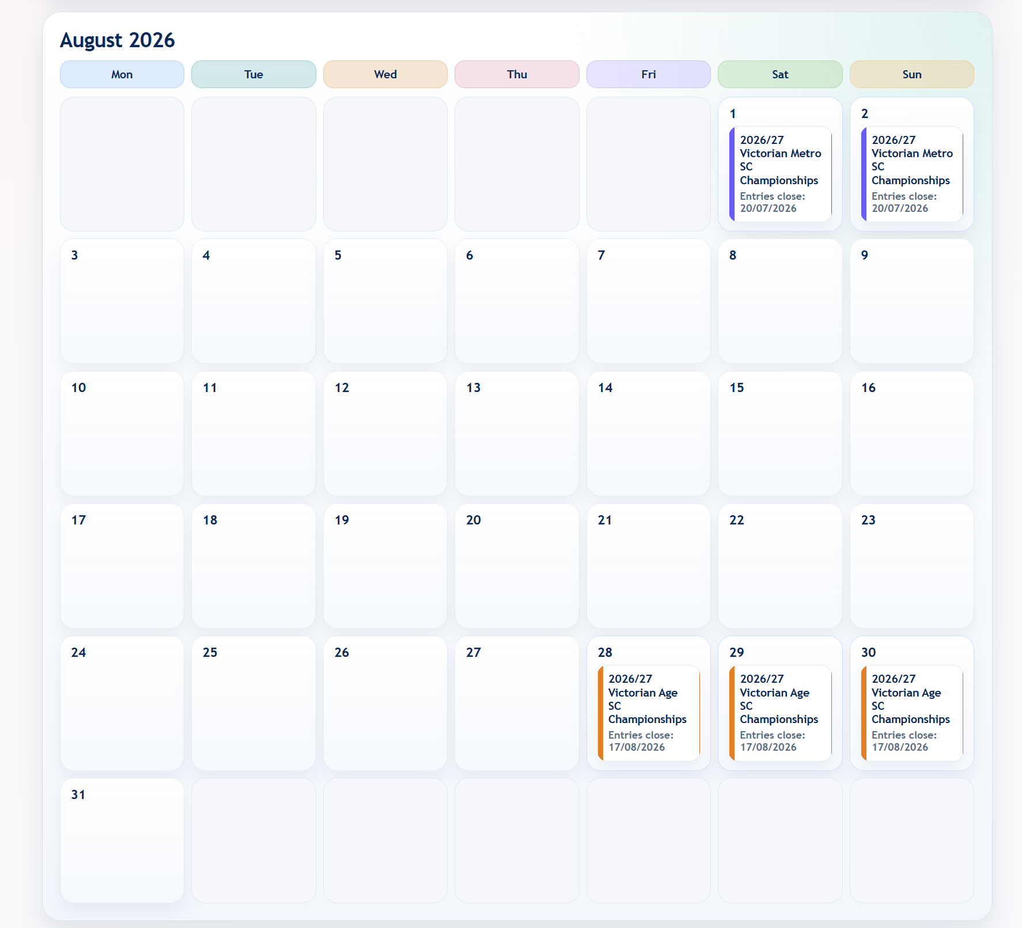Click entries close 17/08/2026 on August 30 event

pyautogui.click(x=904, y=741)
